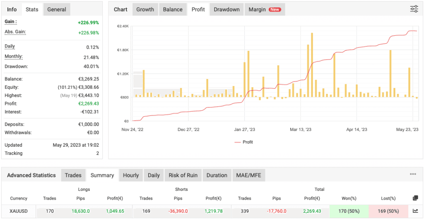Switch to the Growth chart tab
Viewport: 424px width, 219px height.
(145, 10)
